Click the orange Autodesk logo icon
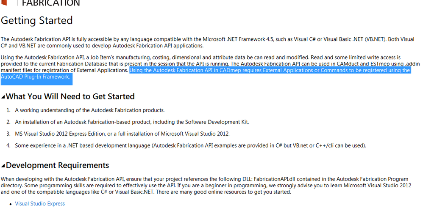Screen dimensions: 423x208 [x=3, y=3]
